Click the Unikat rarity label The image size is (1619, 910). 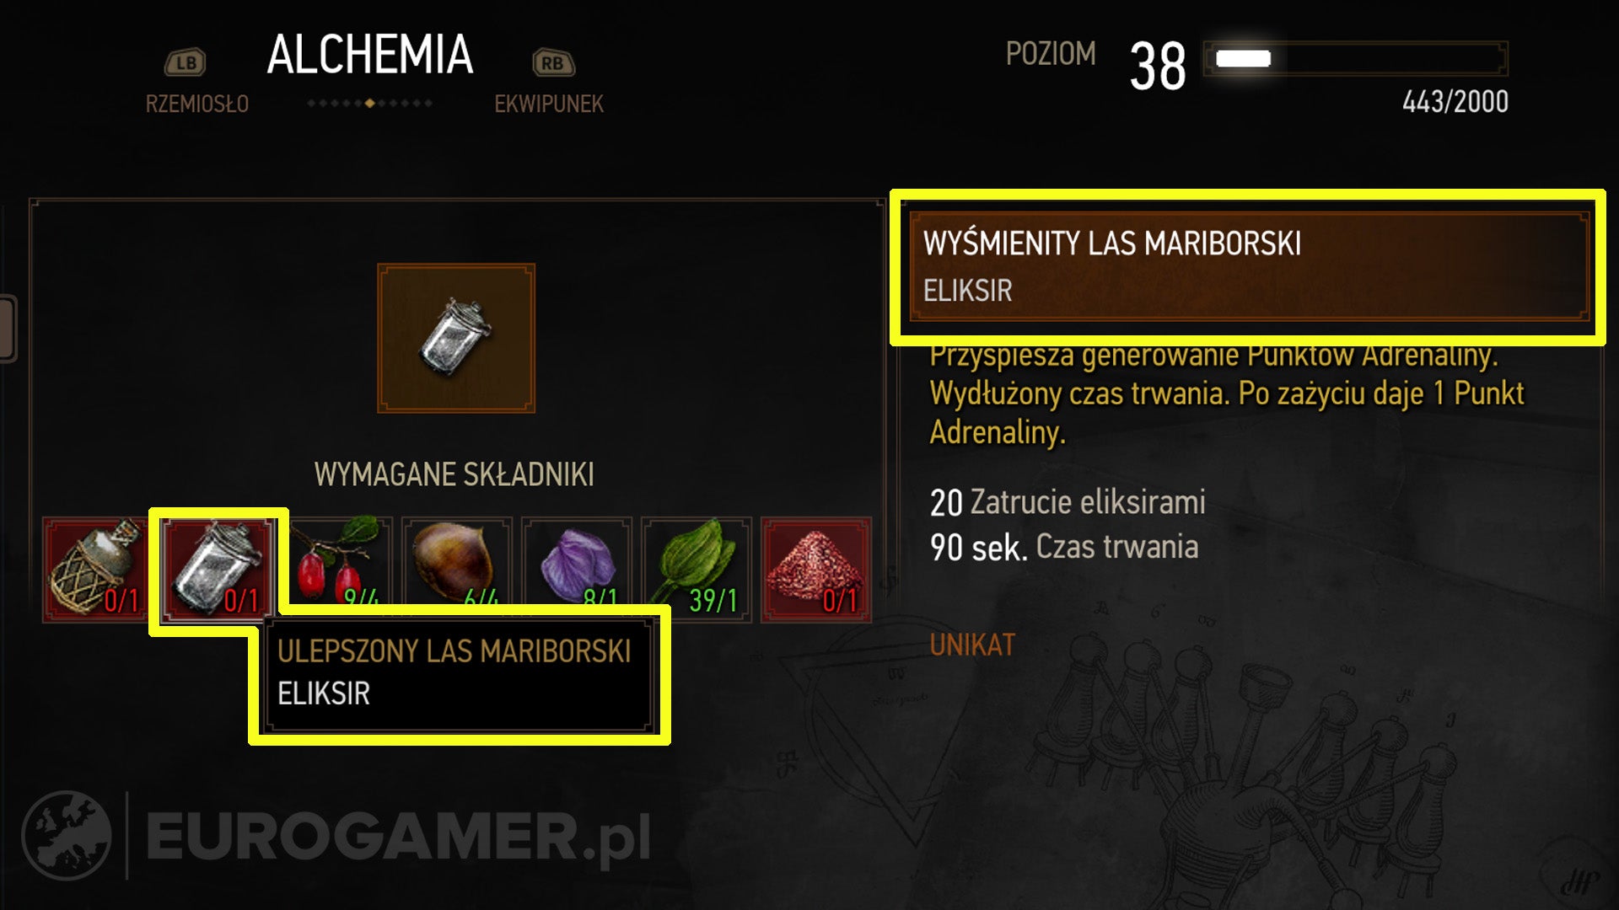pos(972,645)
